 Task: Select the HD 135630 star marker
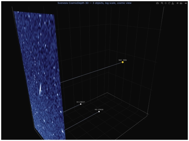point(99,112)
